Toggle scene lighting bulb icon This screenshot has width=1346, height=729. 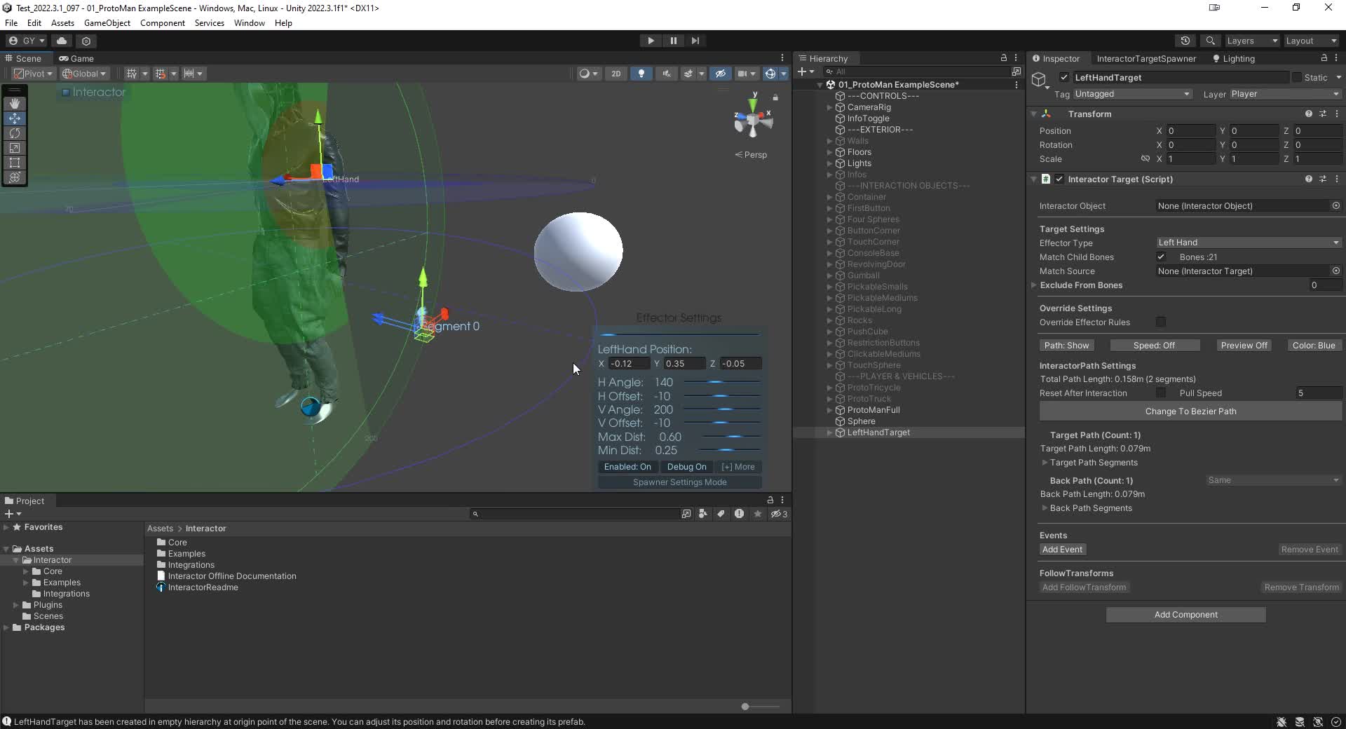coord(641,74)
